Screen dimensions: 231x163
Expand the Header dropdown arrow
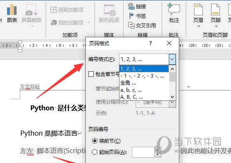pyautogui.click(x=199, y=27)
